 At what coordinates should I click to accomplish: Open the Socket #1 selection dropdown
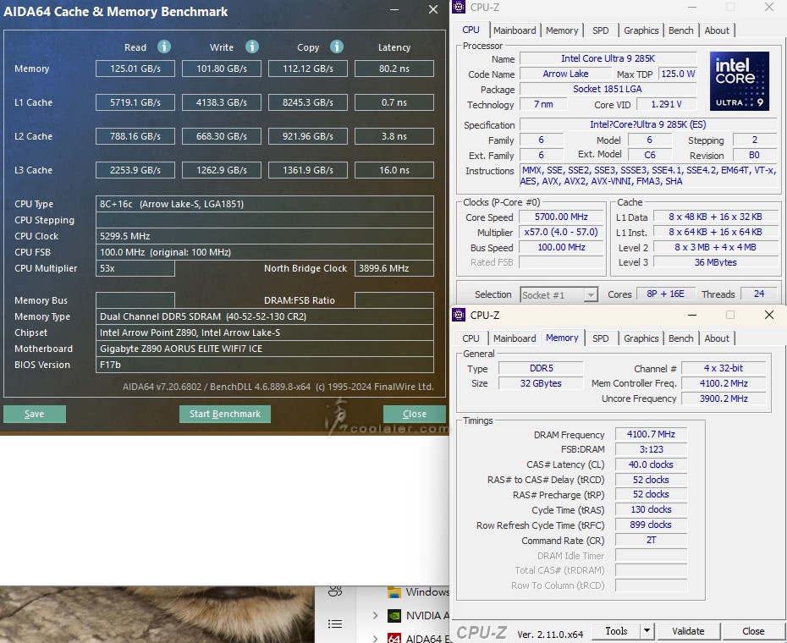[x=559, y=294]
